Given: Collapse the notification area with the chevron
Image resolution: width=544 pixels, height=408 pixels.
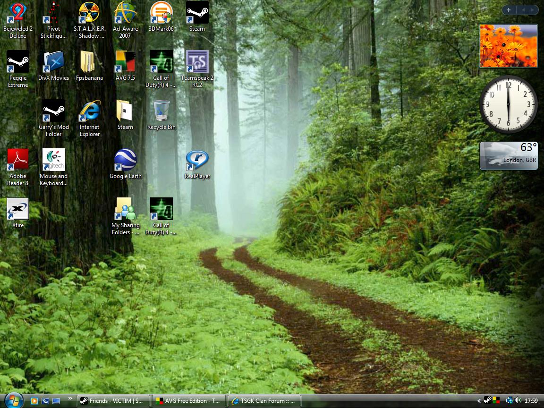Looking at the screenshot, I should pyautogui.click(x=479, y=400).
